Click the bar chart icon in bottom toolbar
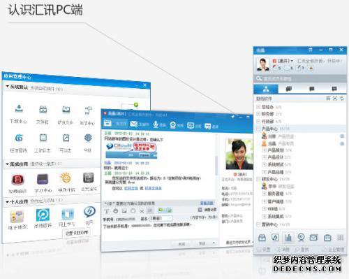The height and width of the screenshot is (279, 349). point(288,238)
